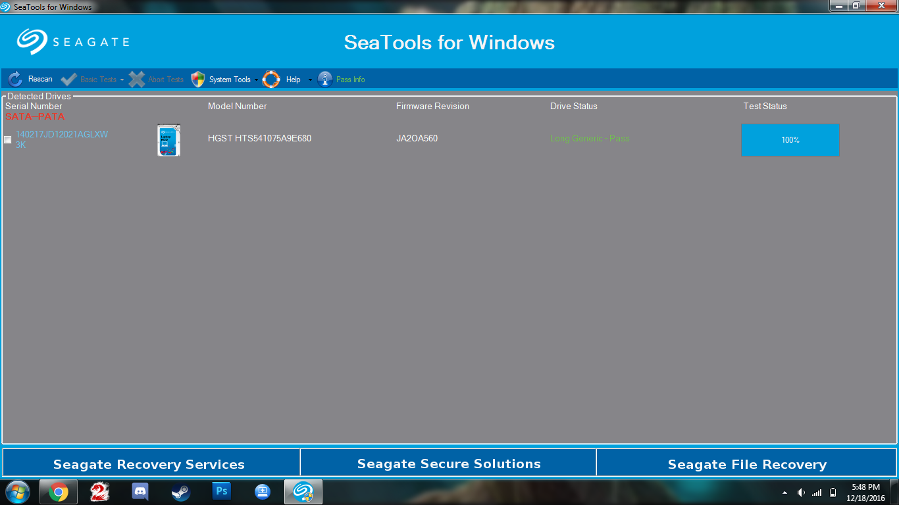Show hidden tray icons arrow
This screenshot has width=899, height=505.
pos(784,493)
